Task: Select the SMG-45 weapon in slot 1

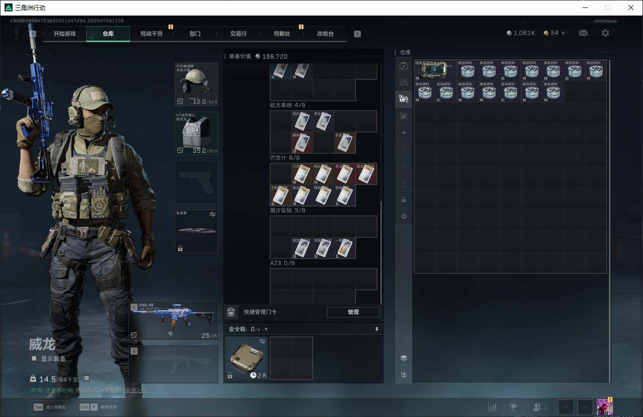Action: pyautogui.click(x=174, y=321)
